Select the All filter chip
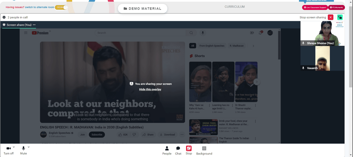 click(x=192, y=46)
